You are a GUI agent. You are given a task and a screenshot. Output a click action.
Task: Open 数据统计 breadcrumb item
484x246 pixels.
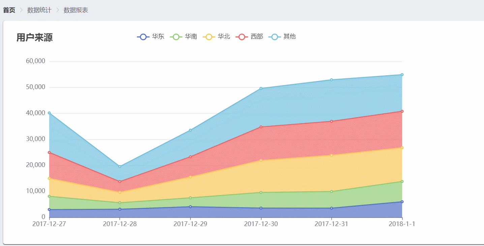39,10
